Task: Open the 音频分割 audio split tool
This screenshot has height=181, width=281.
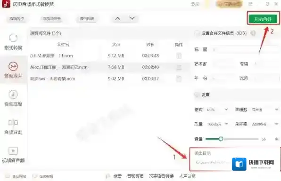Action: (13, 126)
